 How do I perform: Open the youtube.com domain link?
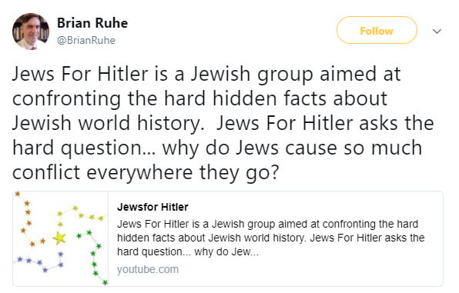(x=148, y=269)
